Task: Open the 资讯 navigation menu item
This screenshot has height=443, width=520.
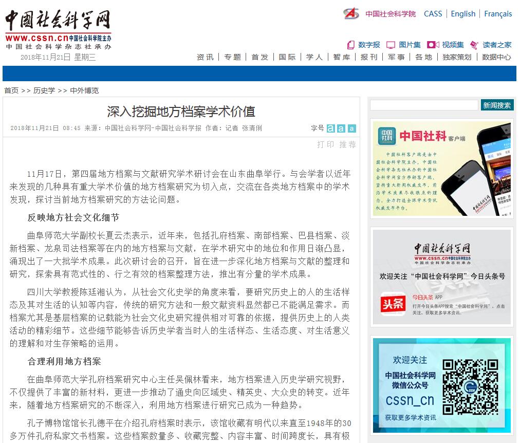Action: coord(205,57)
